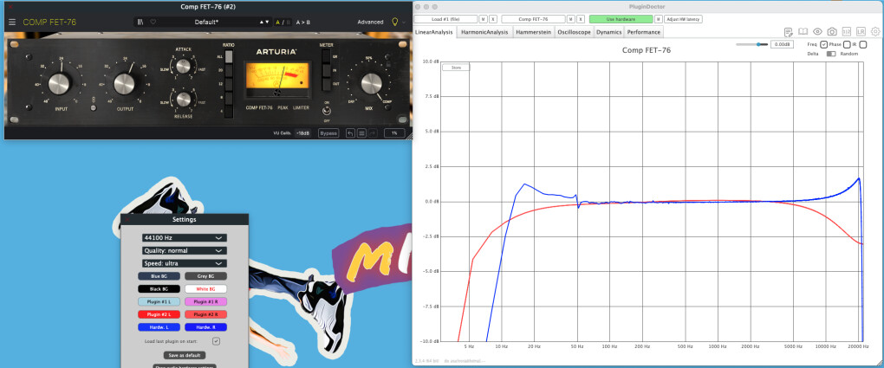Switch to the HarmonicAnalysis tab
884x368 pixels.
(484, 32)
